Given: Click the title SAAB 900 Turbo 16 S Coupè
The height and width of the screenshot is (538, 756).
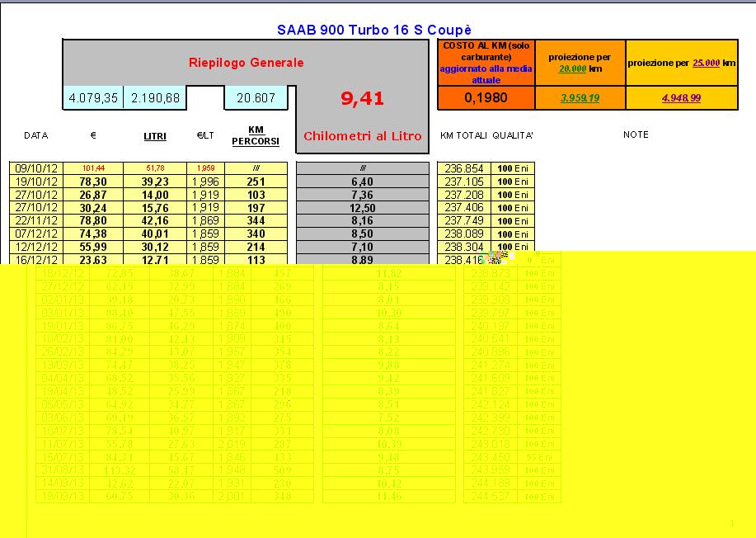Looking at the screenshot, I should point(374,30).
